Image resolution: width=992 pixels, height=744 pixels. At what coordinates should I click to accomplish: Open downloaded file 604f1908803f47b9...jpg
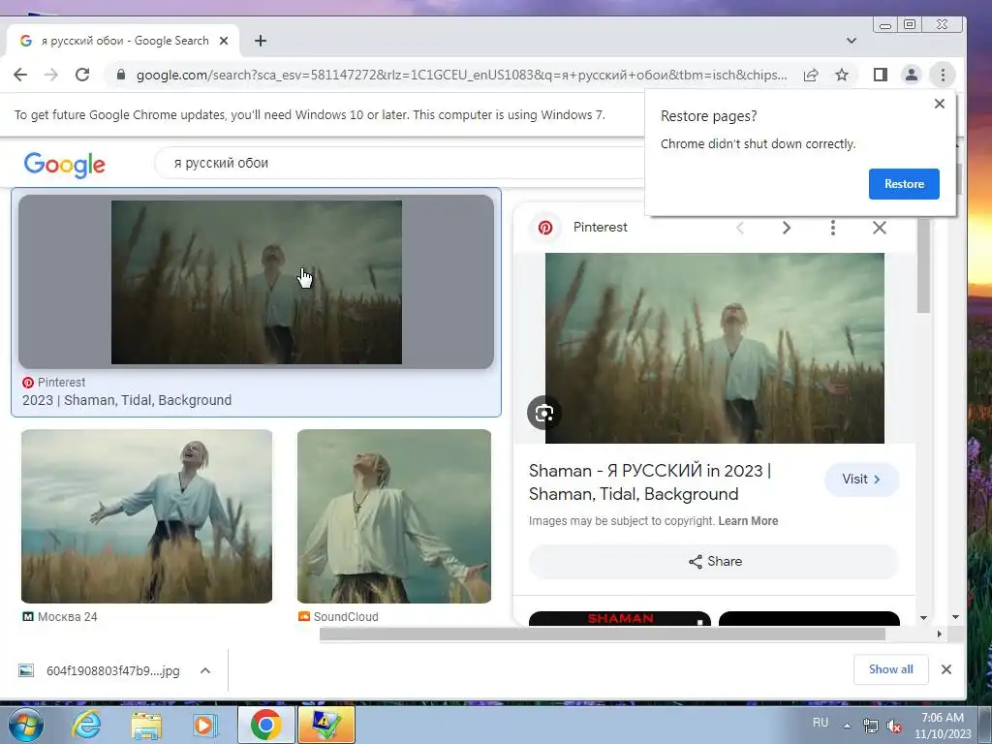[101, 670]
